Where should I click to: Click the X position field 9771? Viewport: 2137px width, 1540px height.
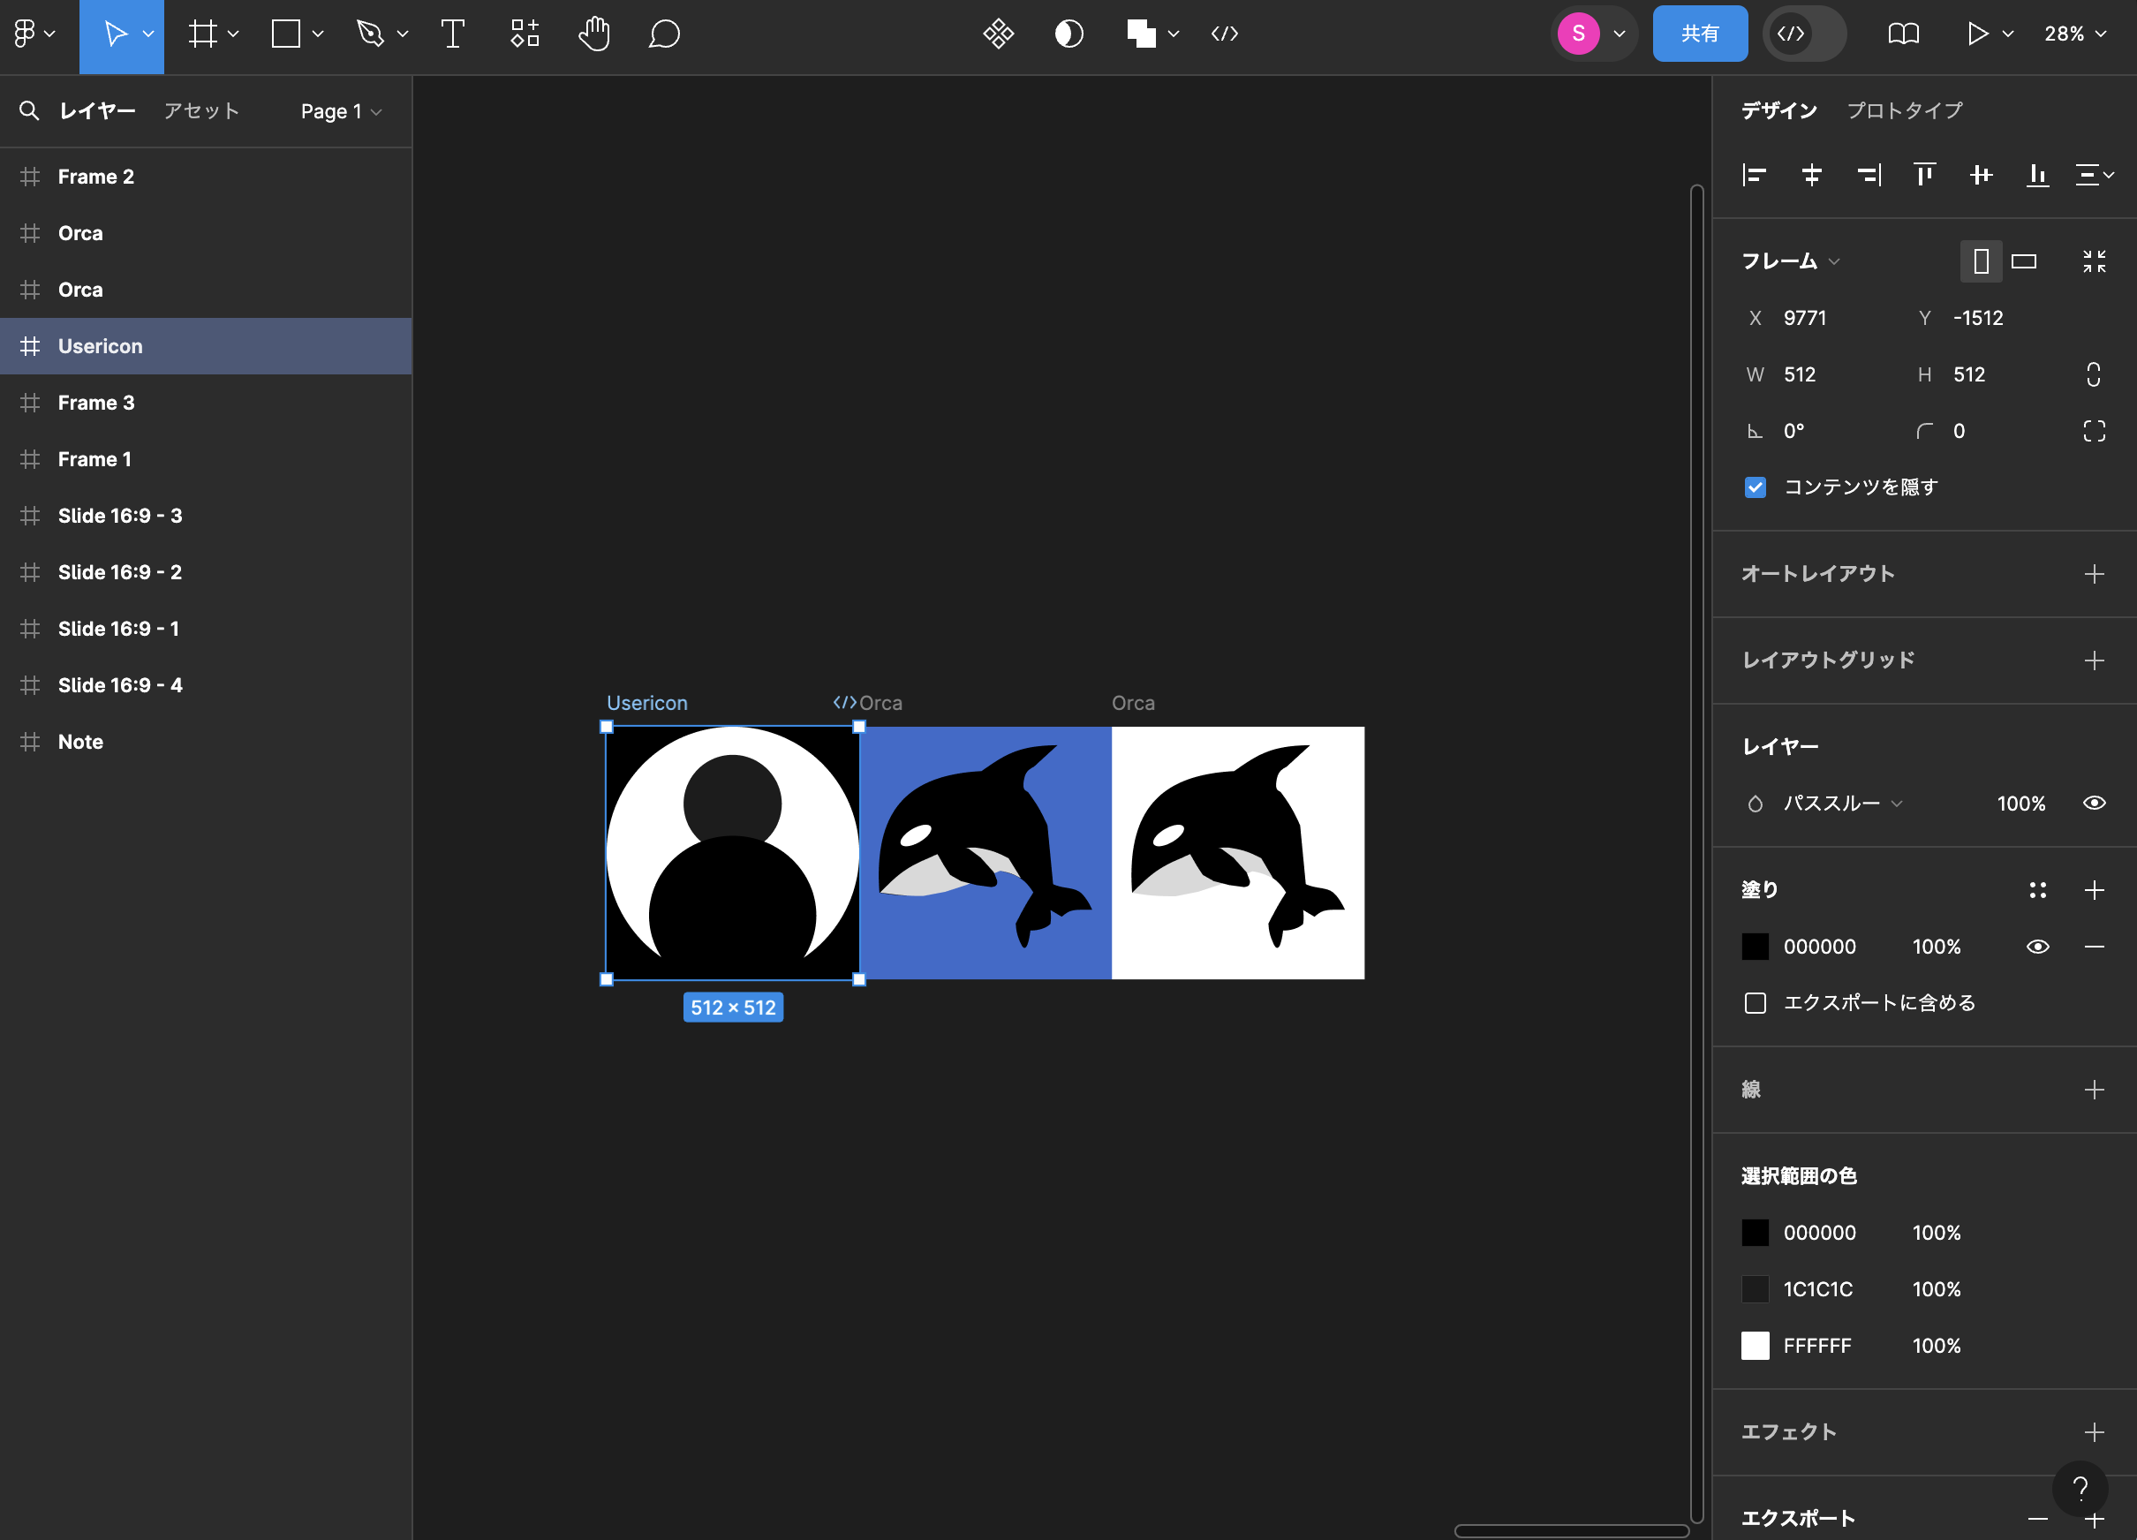pos(1818,318)
